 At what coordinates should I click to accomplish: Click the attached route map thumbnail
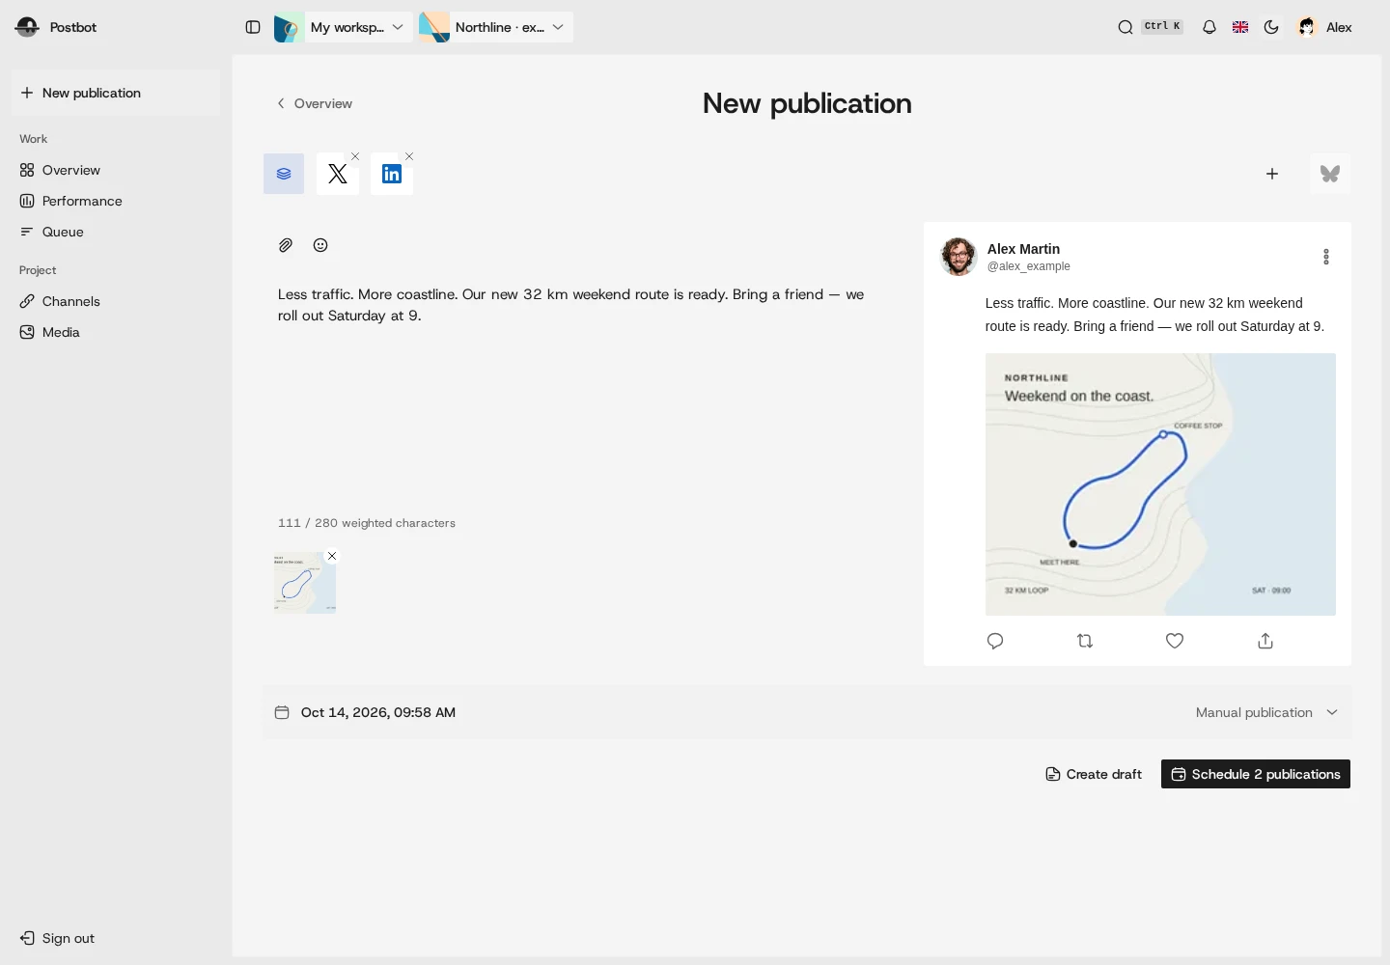(305, 583)
